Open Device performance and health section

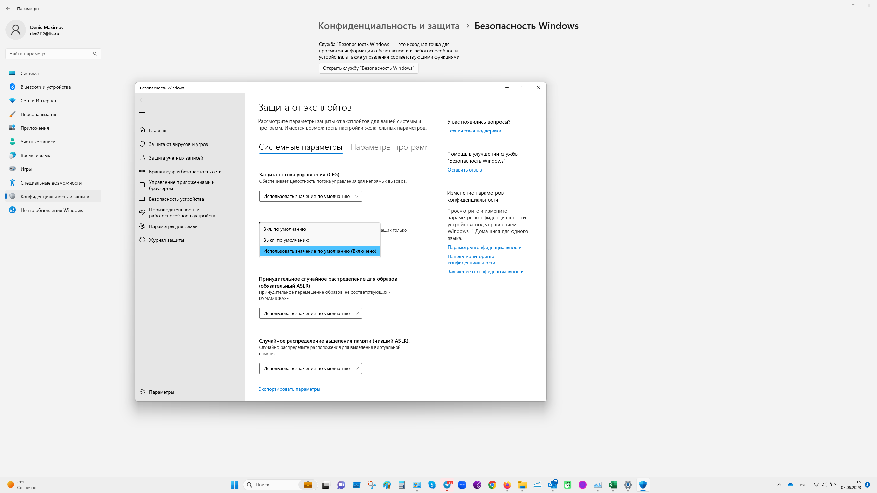coord(182,213)
